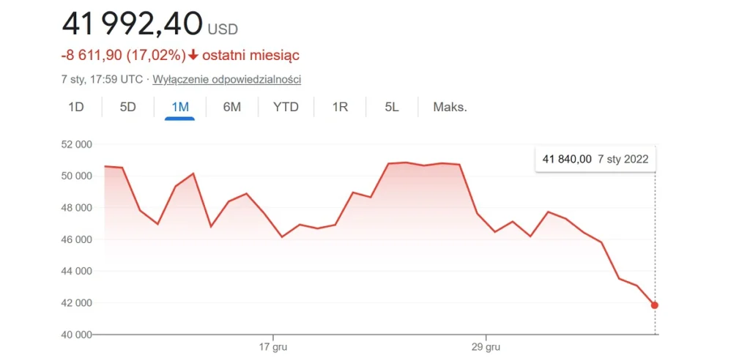The image size is (750, 358).
Task: Select the 1D time range tab
Action: pos(76,107)
